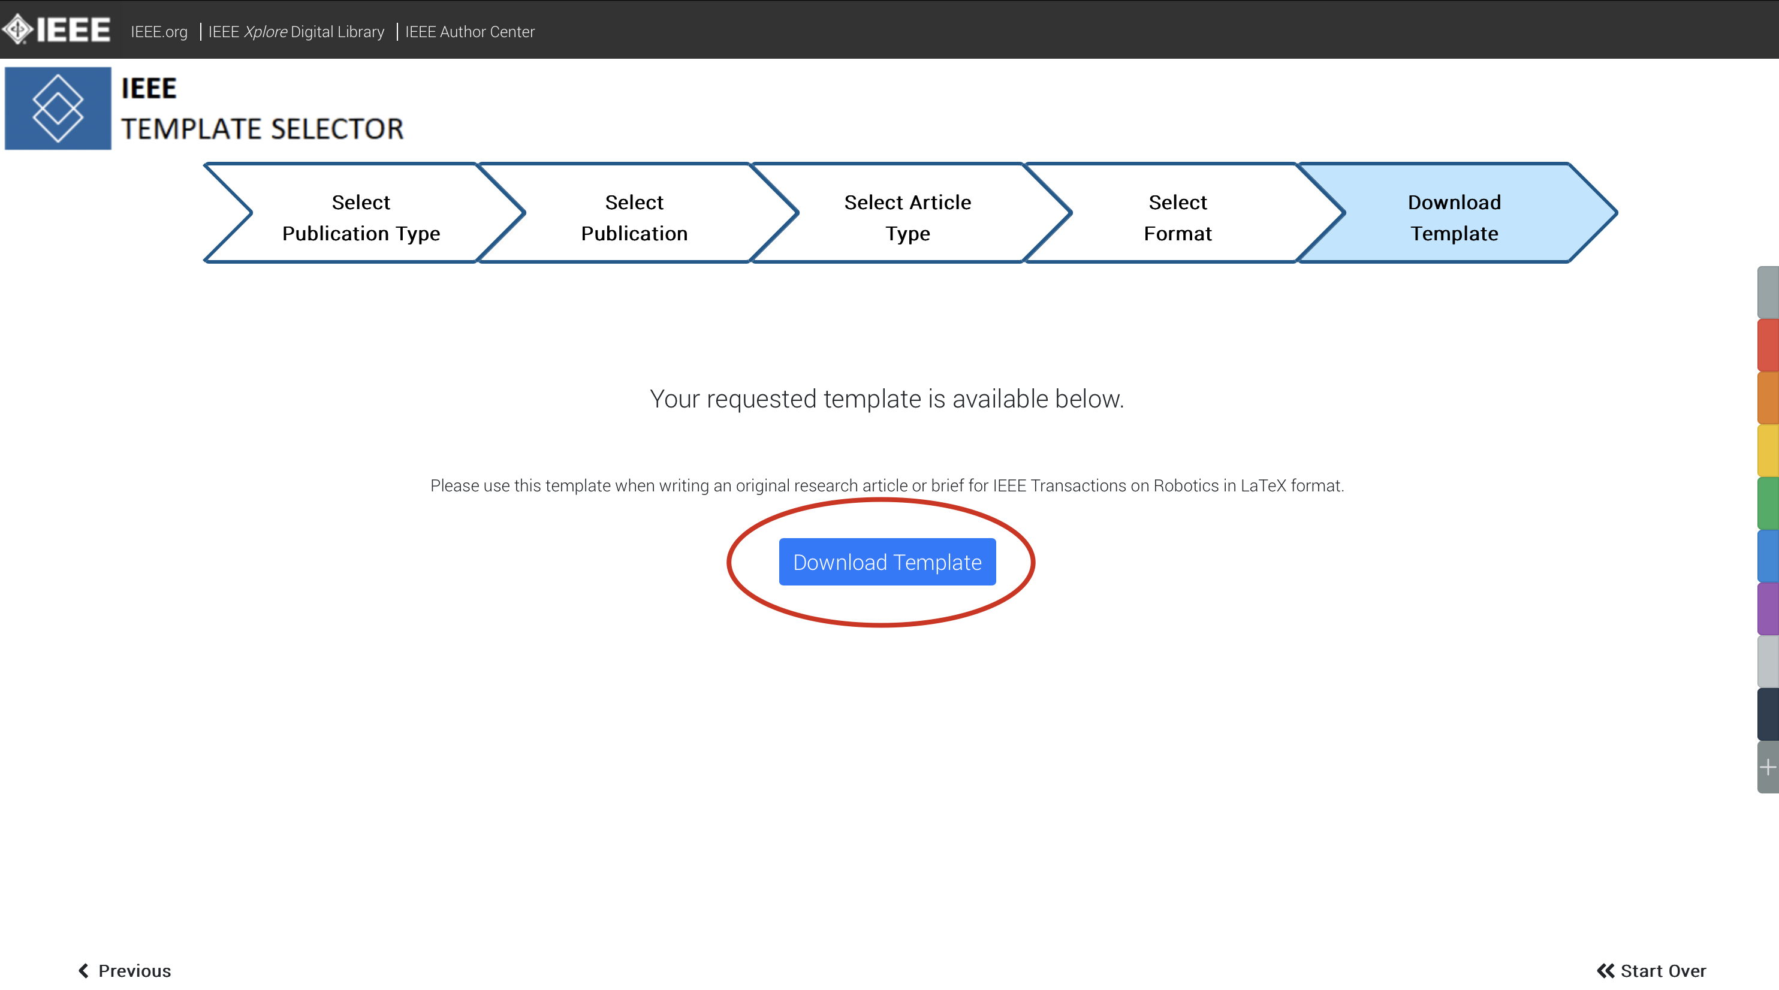Open the IEEE.org link
The height and width of the screenshot is (990, 1779).
coord(159,32)
